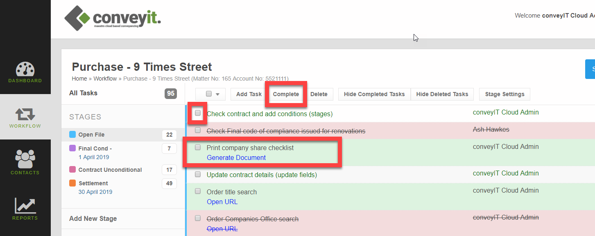Open the select-all checkbox dropdown arrow
Image resolution: width=595 pixels, height=236 pixels.
tap(217, 94)
